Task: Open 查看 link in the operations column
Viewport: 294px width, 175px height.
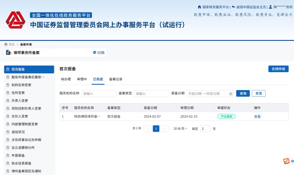Action: [257, 116]
